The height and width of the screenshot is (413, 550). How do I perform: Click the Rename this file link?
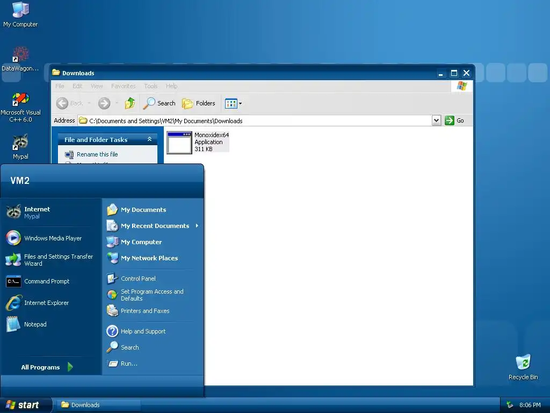[97, 154]
